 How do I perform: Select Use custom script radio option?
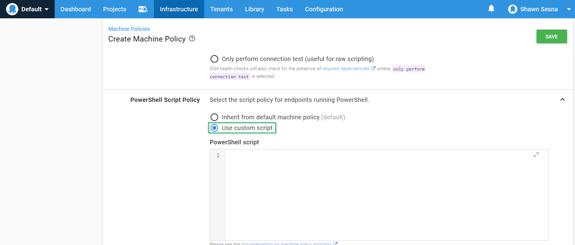pyautogui.click(x=214, y=128)
